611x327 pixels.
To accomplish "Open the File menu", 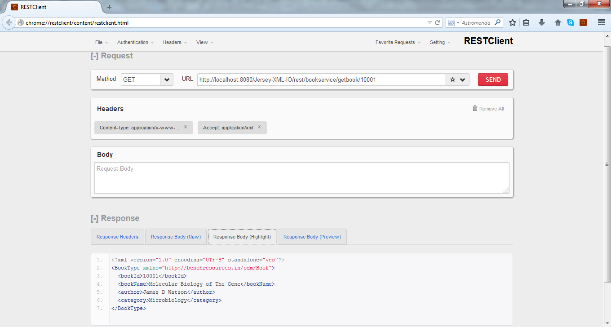I will (x=102, y=42).
